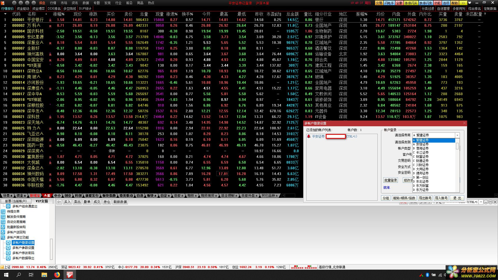Image resolution: width=498 pixels, height=280 pixels.
Task: Click the t-shirt skin icon in title bar
Action: click(x=469, y=3)
